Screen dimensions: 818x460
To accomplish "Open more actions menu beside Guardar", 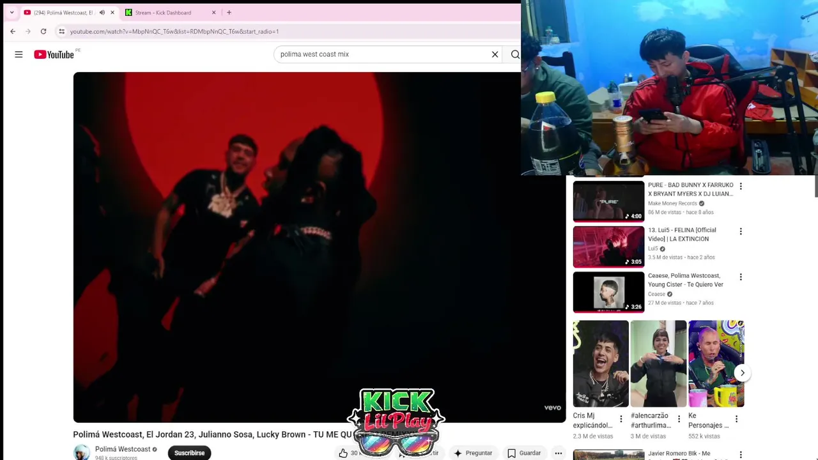I will (x=558, y=453).
